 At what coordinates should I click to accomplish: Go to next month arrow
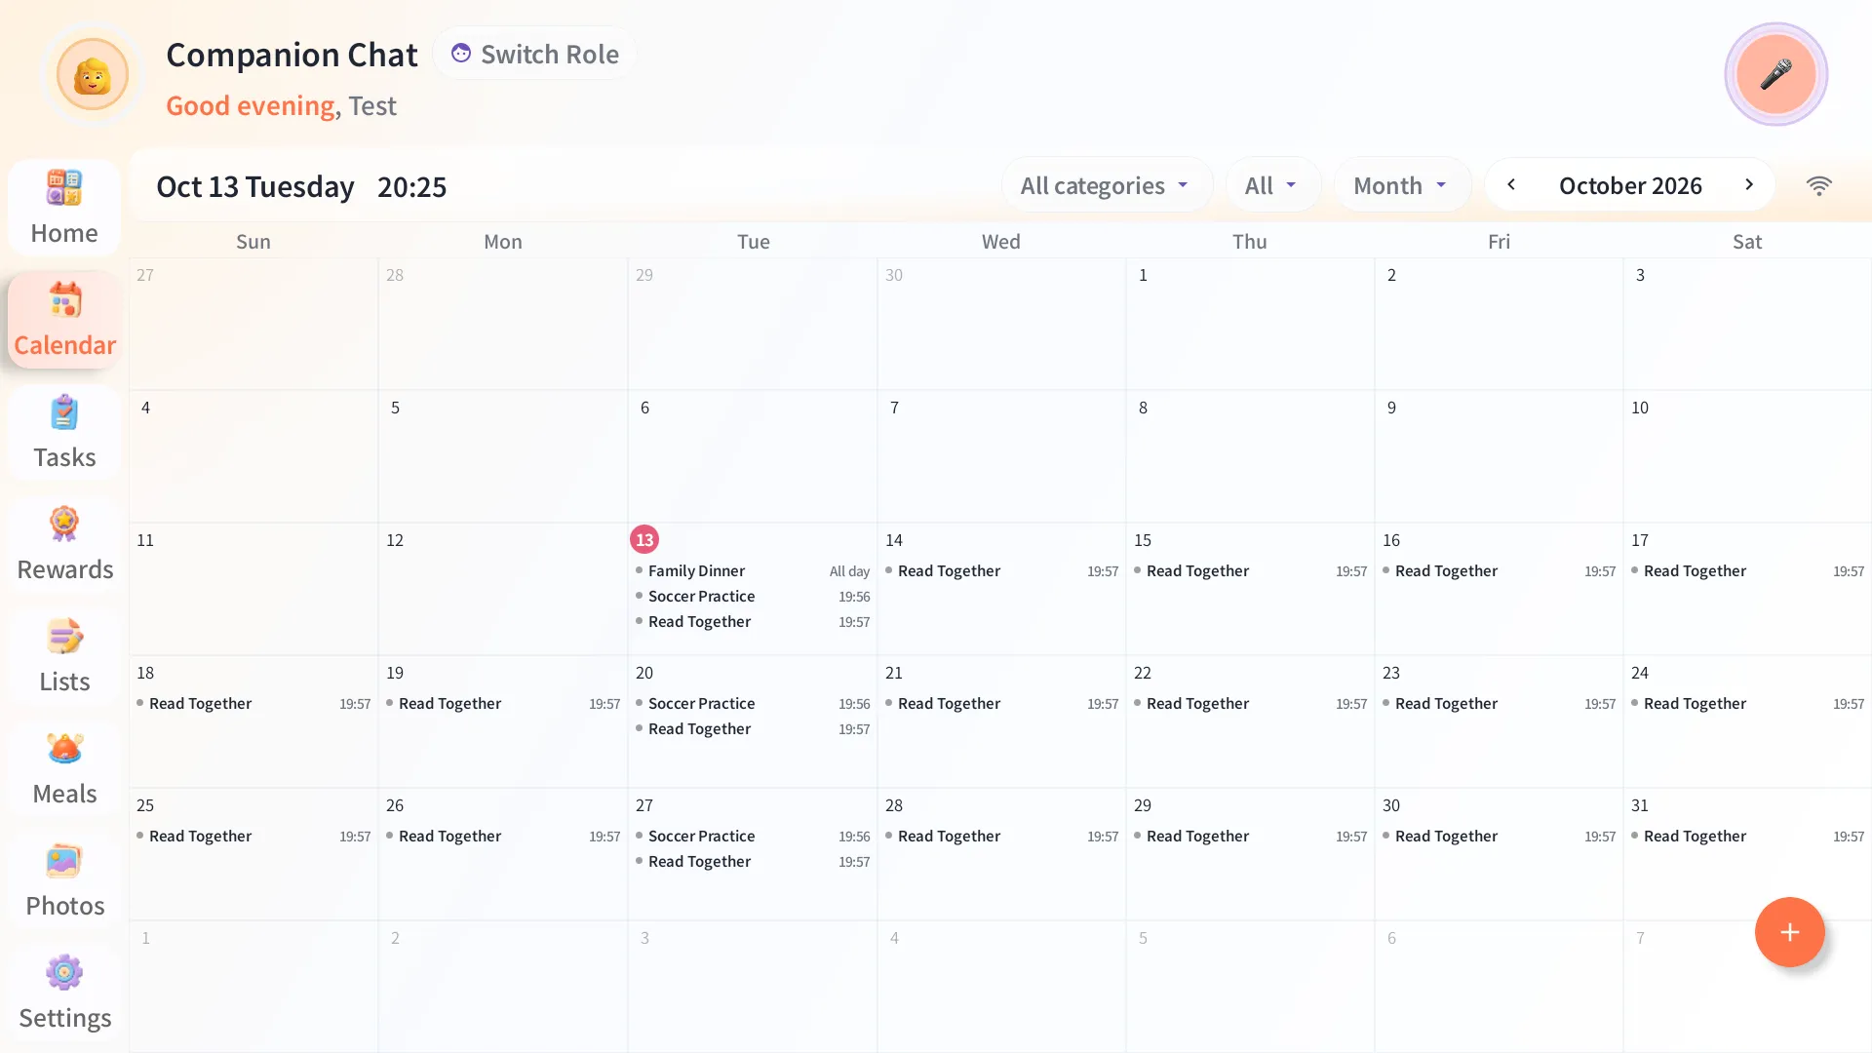click(1749, 184)
